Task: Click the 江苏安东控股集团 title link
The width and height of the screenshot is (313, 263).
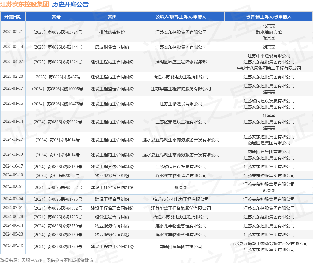Action: (x=24, y=4)
